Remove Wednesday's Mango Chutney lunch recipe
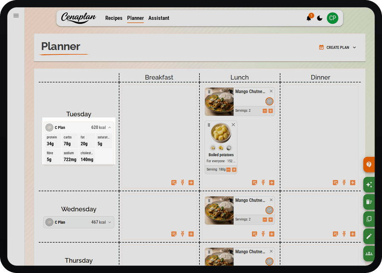The image size is (382, 273). pyautogui.click(x=271, y=200)
